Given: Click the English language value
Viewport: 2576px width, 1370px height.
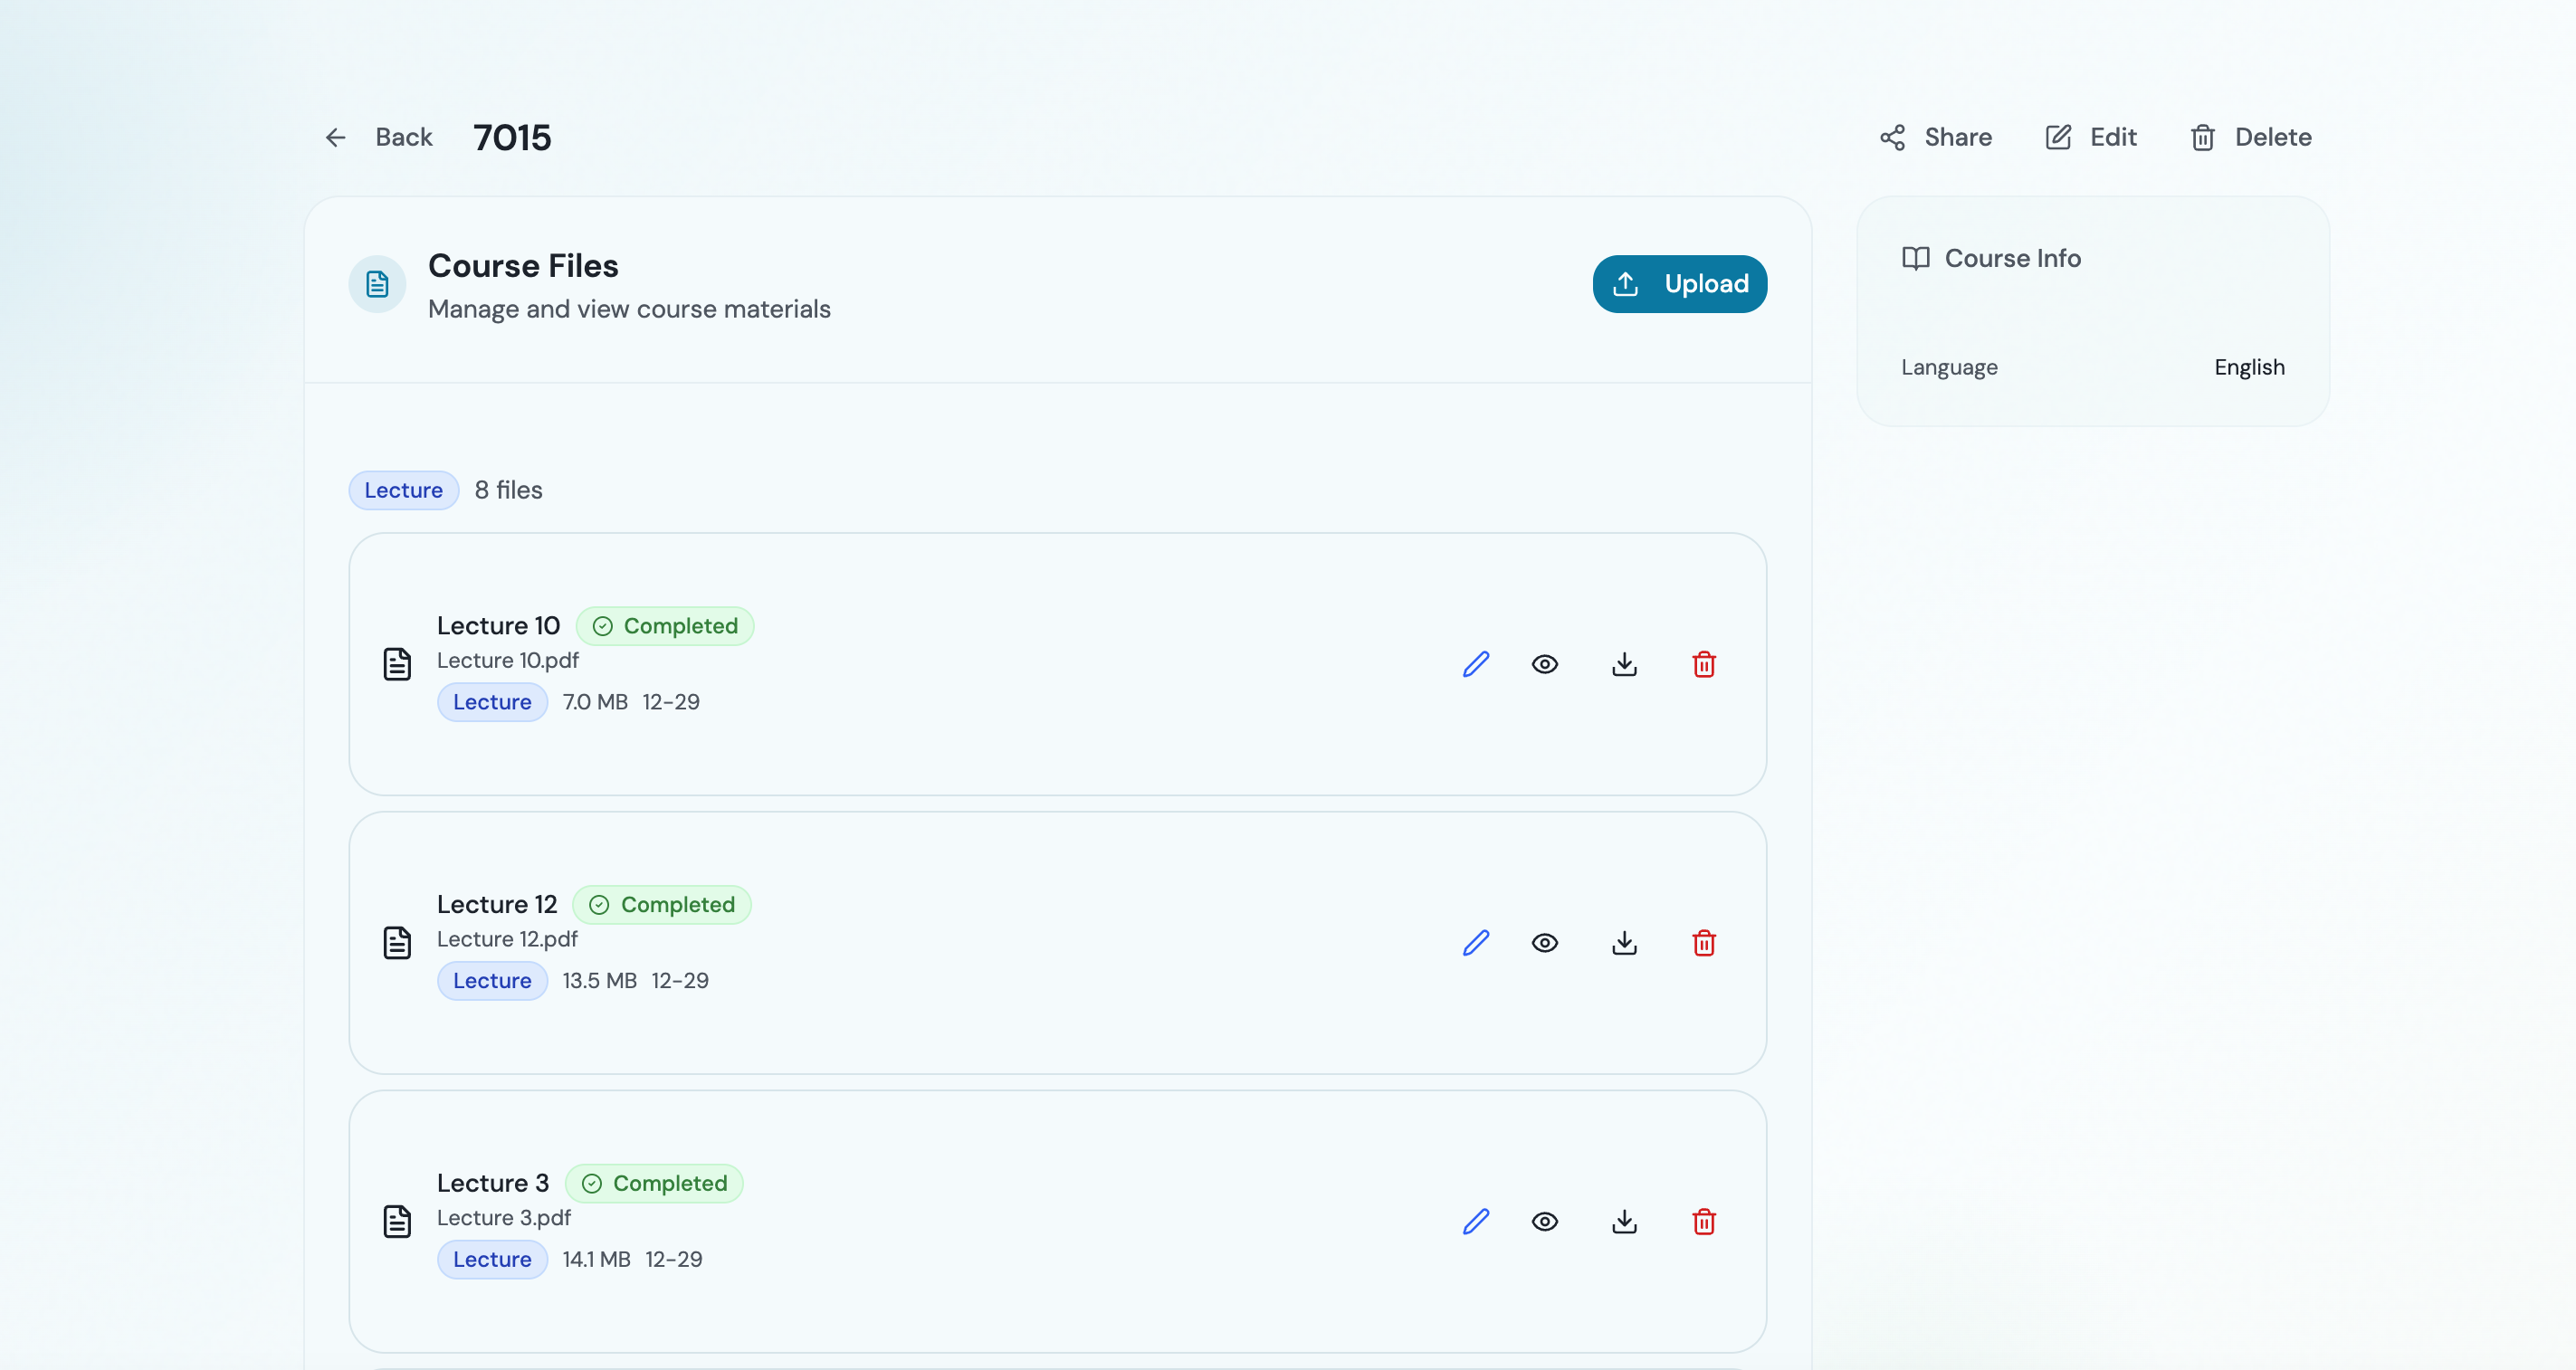Looking at the screenshot, I should [2249, 367].
